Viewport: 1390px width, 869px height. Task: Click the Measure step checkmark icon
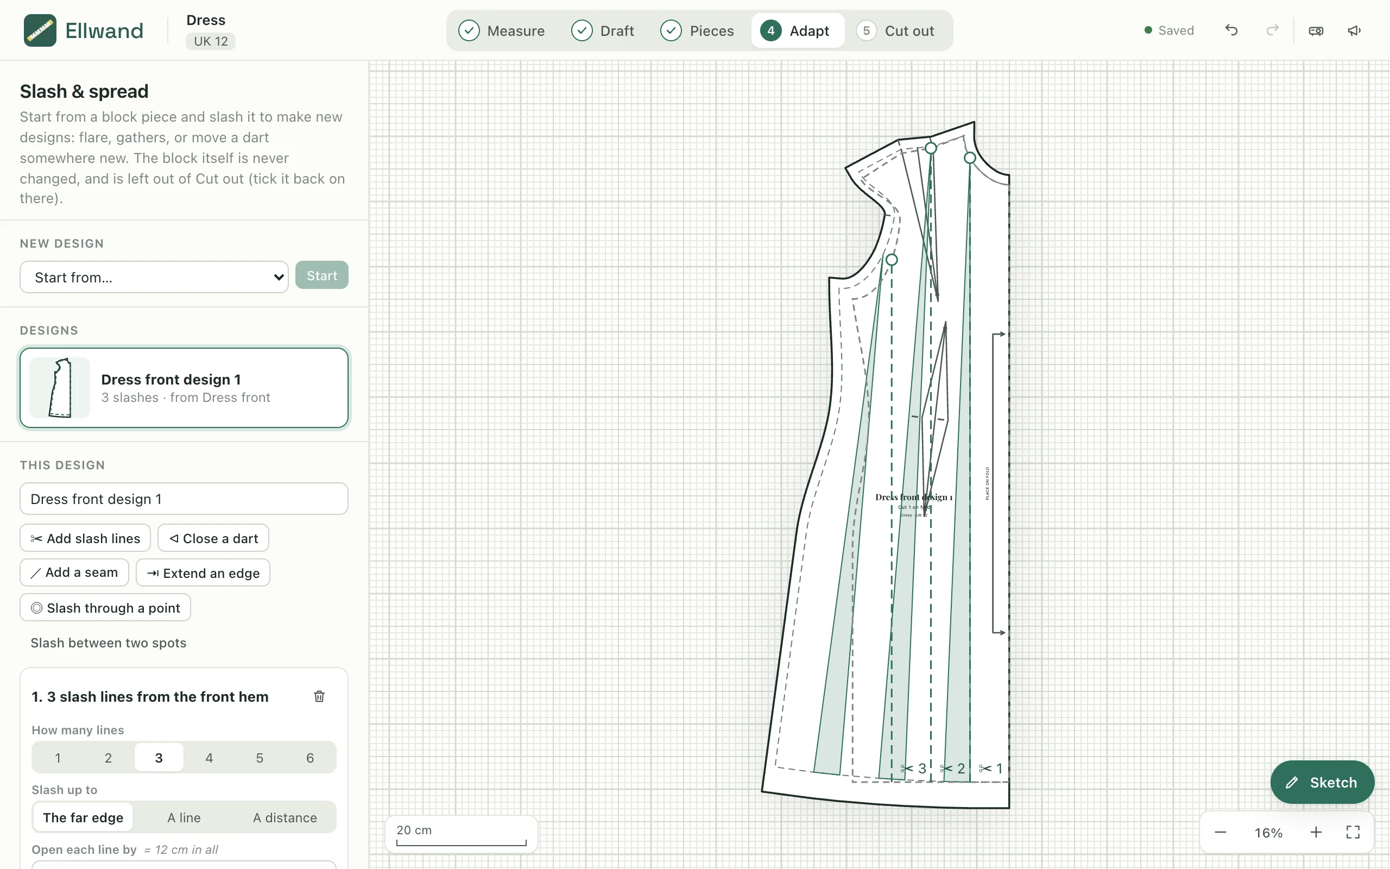(469, 30)
